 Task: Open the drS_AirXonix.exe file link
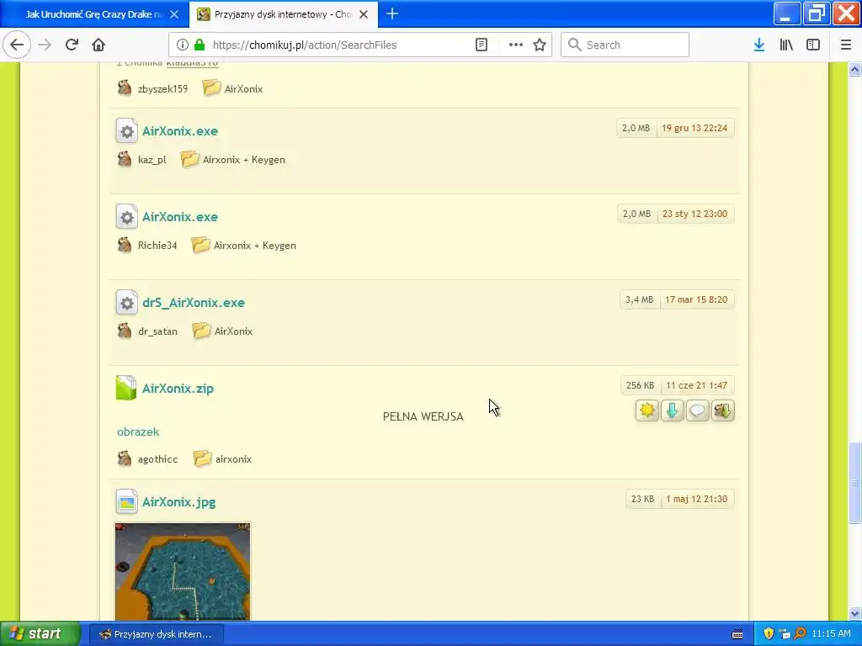tap(194, 303)
